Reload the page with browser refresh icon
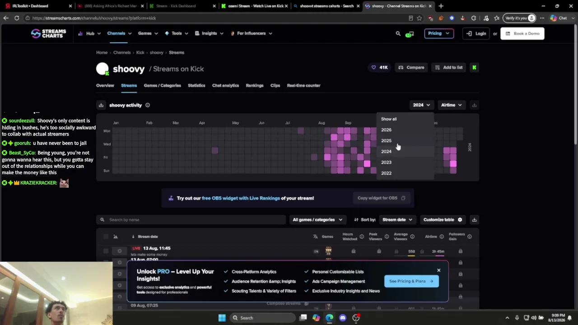This screenshot has height=325, width=578. click(x=17, y=18)
